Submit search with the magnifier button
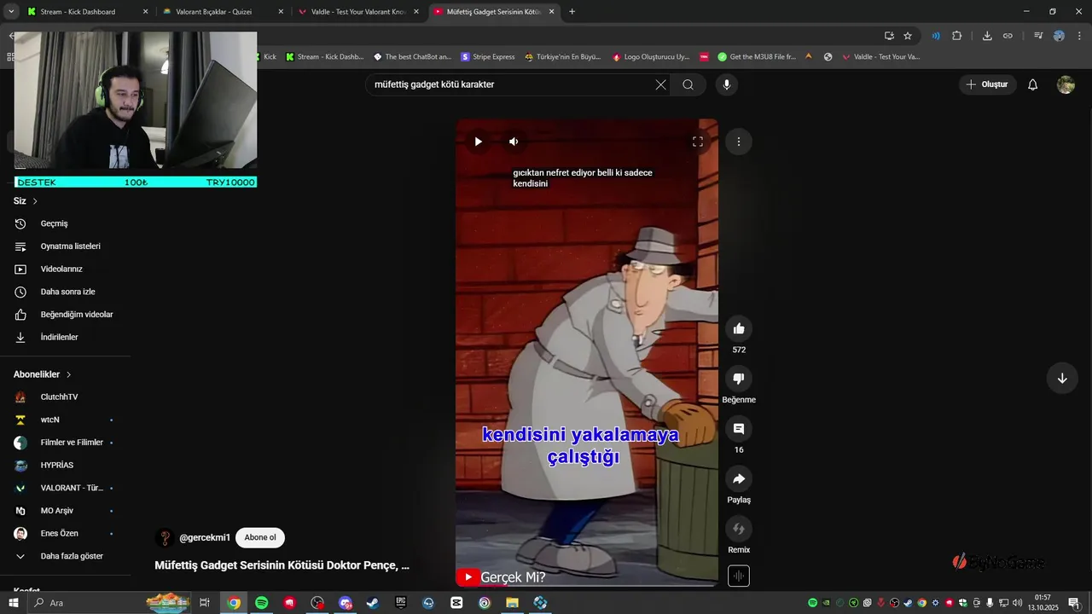Image resolution: width=1092 pixels, height=614 pixels. (x=688, y=84)
